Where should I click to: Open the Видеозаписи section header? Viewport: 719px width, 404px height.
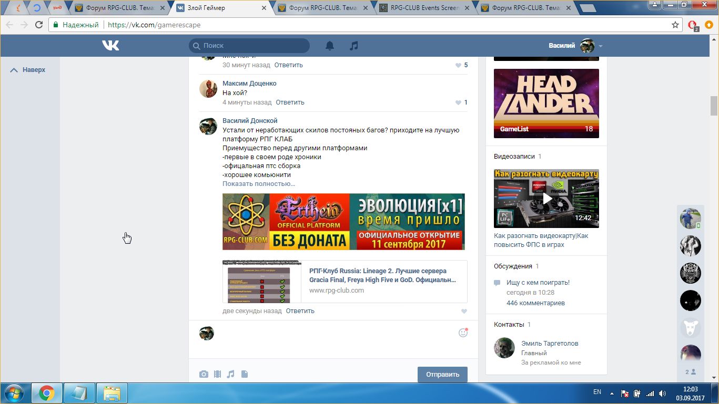pos(514,157)
